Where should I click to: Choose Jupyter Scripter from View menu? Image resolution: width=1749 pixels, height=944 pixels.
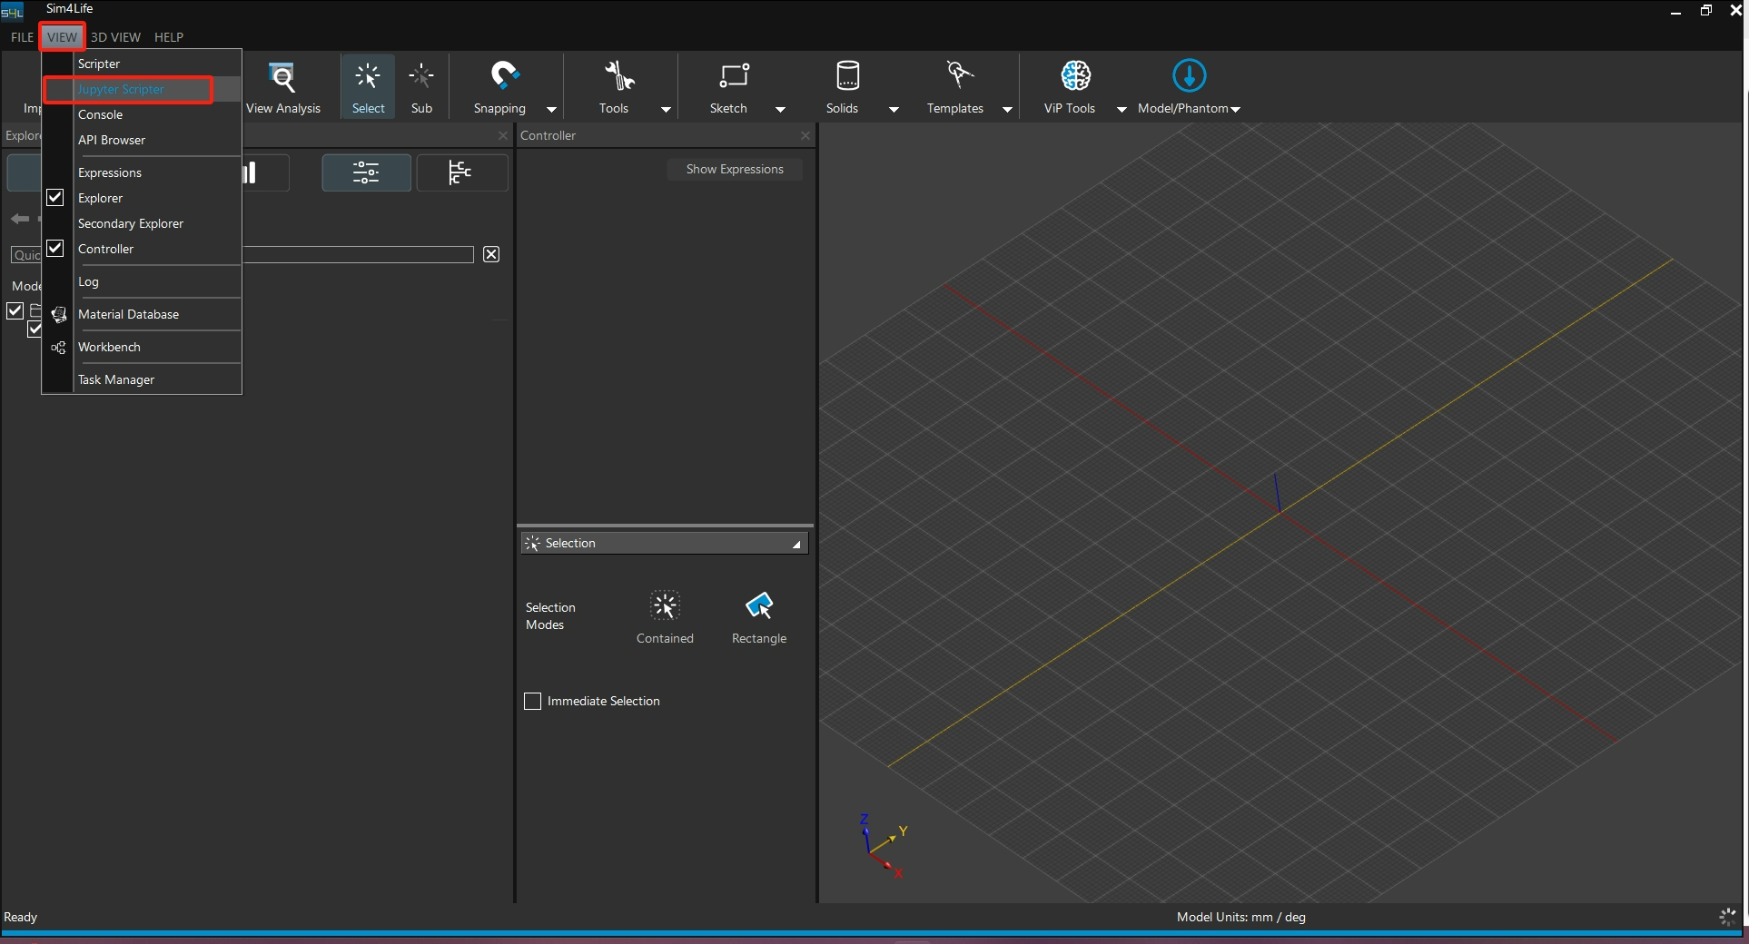(121, 90)
